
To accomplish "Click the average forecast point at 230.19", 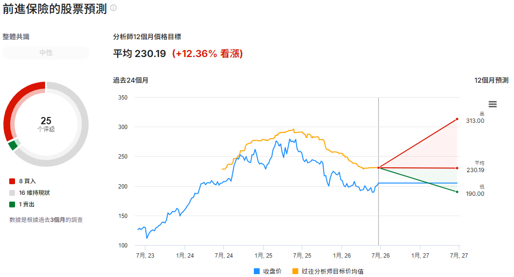I will 457,168.
